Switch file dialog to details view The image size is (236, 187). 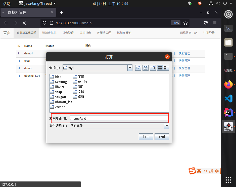pos(166,68)
